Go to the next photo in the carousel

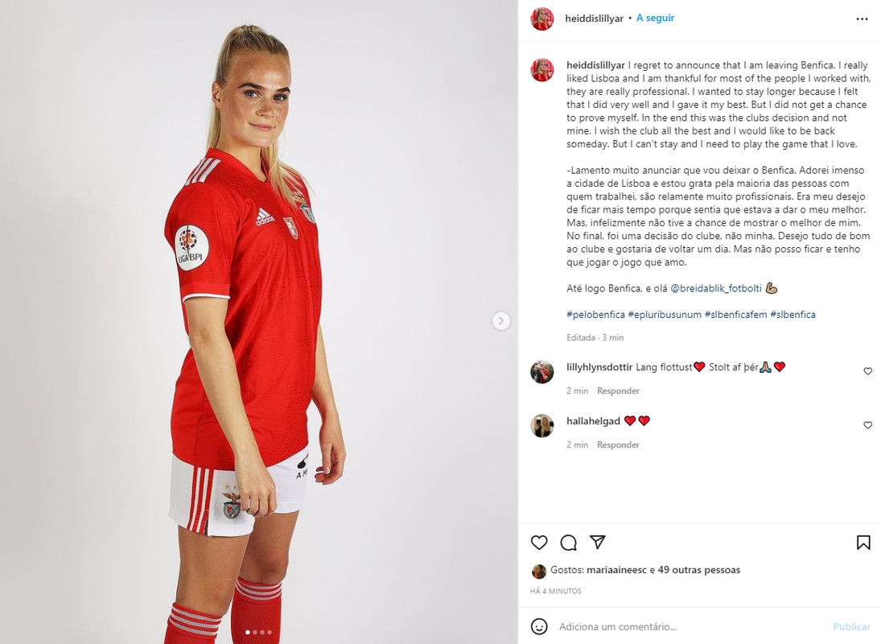pos(501,321)
